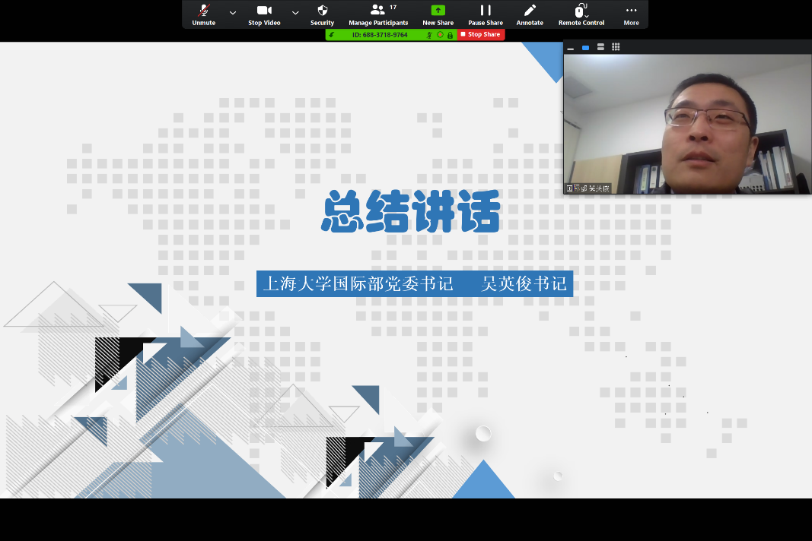
Task: Open the More menu
Action: click(631, 14)
